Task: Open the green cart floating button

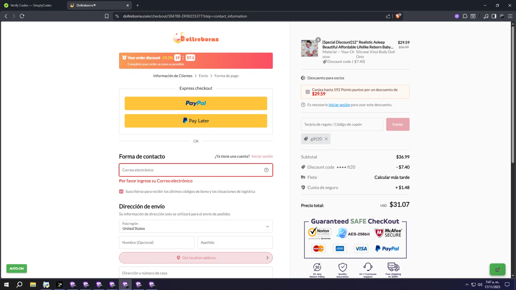Action: tap(497, 270)
